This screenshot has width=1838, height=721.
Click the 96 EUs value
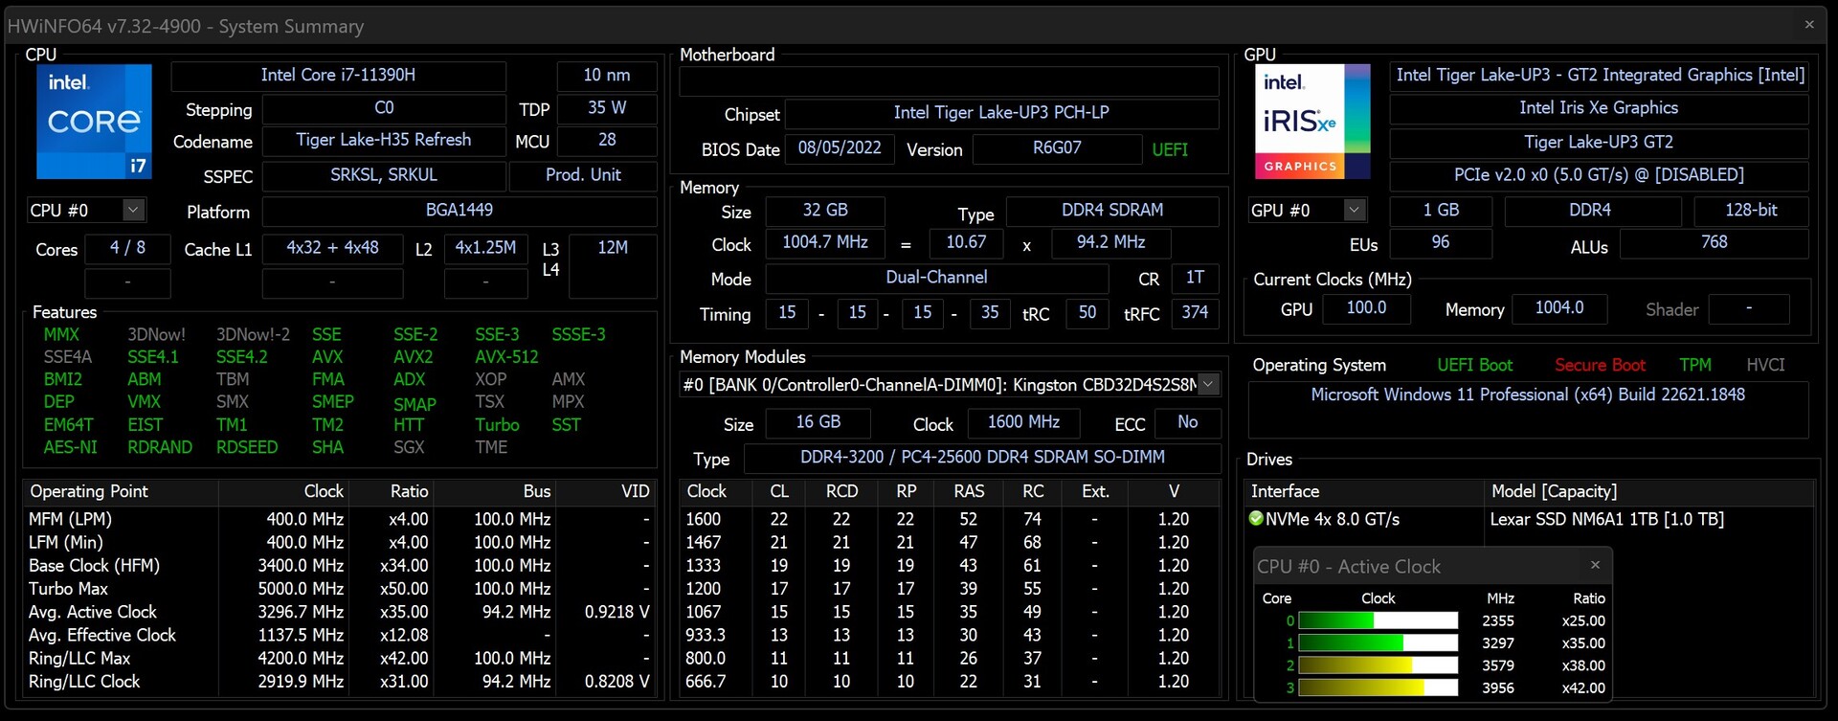click(1441, 243)
